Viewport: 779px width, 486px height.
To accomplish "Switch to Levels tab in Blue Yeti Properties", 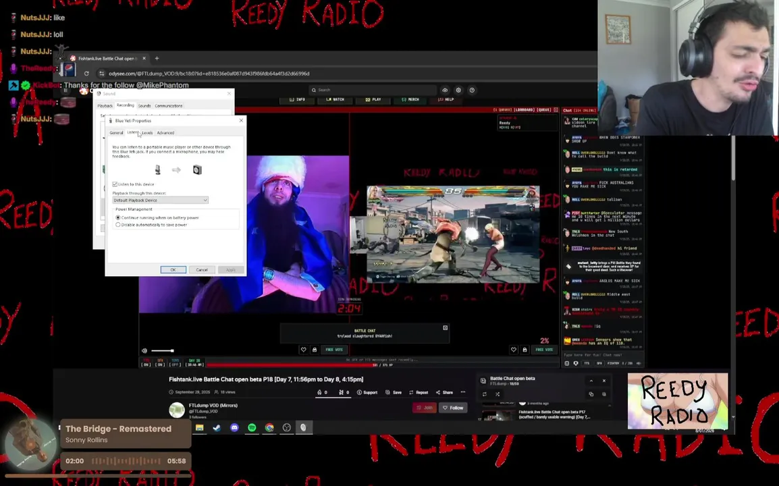I will [x=147, y=133].
